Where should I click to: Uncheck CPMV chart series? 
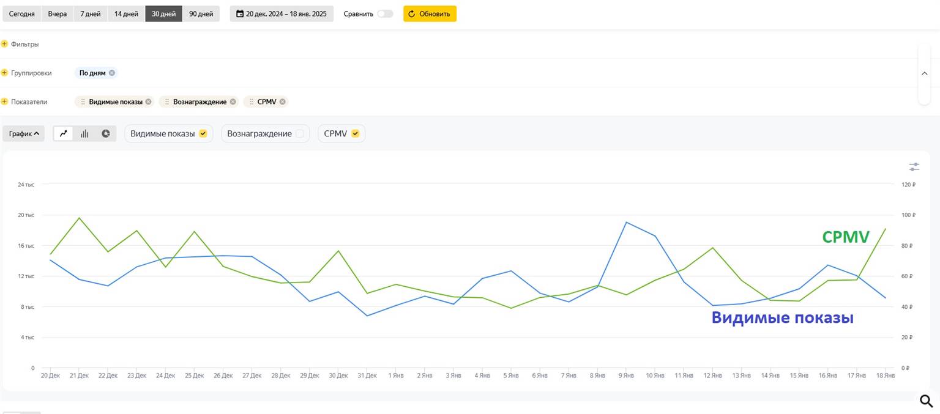[x=355, y=133]
